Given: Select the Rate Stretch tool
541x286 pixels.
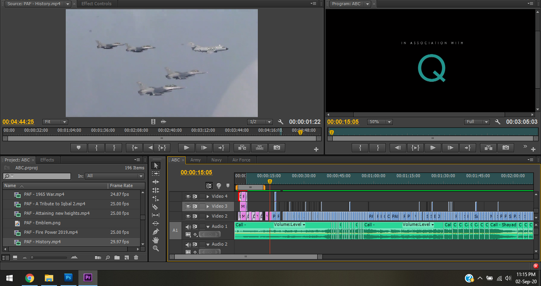Looking at the screenshot, I should tap(156, 199).
